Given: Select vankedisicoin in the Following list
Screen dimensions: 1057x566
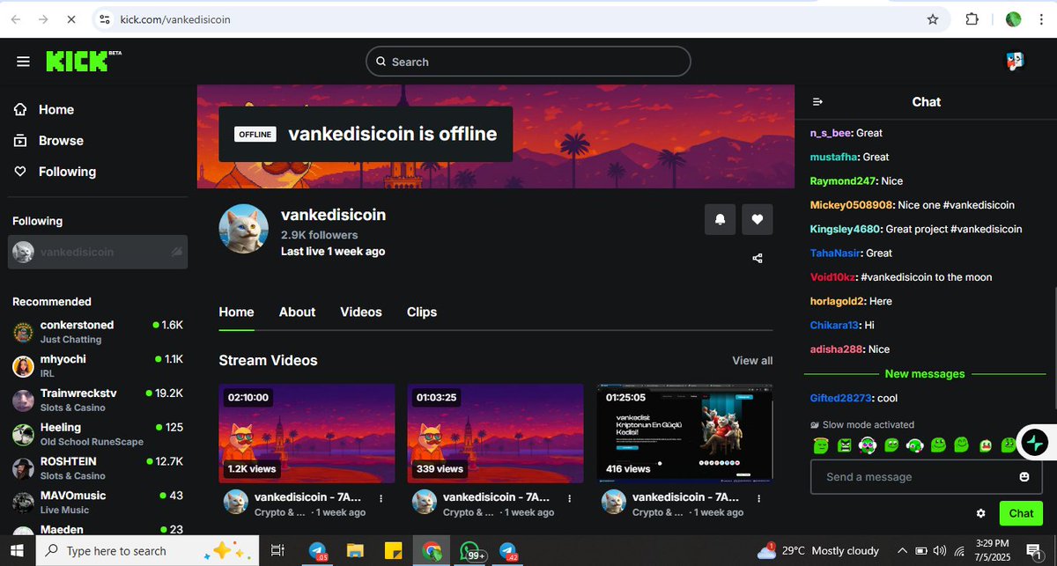Looking at the screenshot, I should point(98,252).
